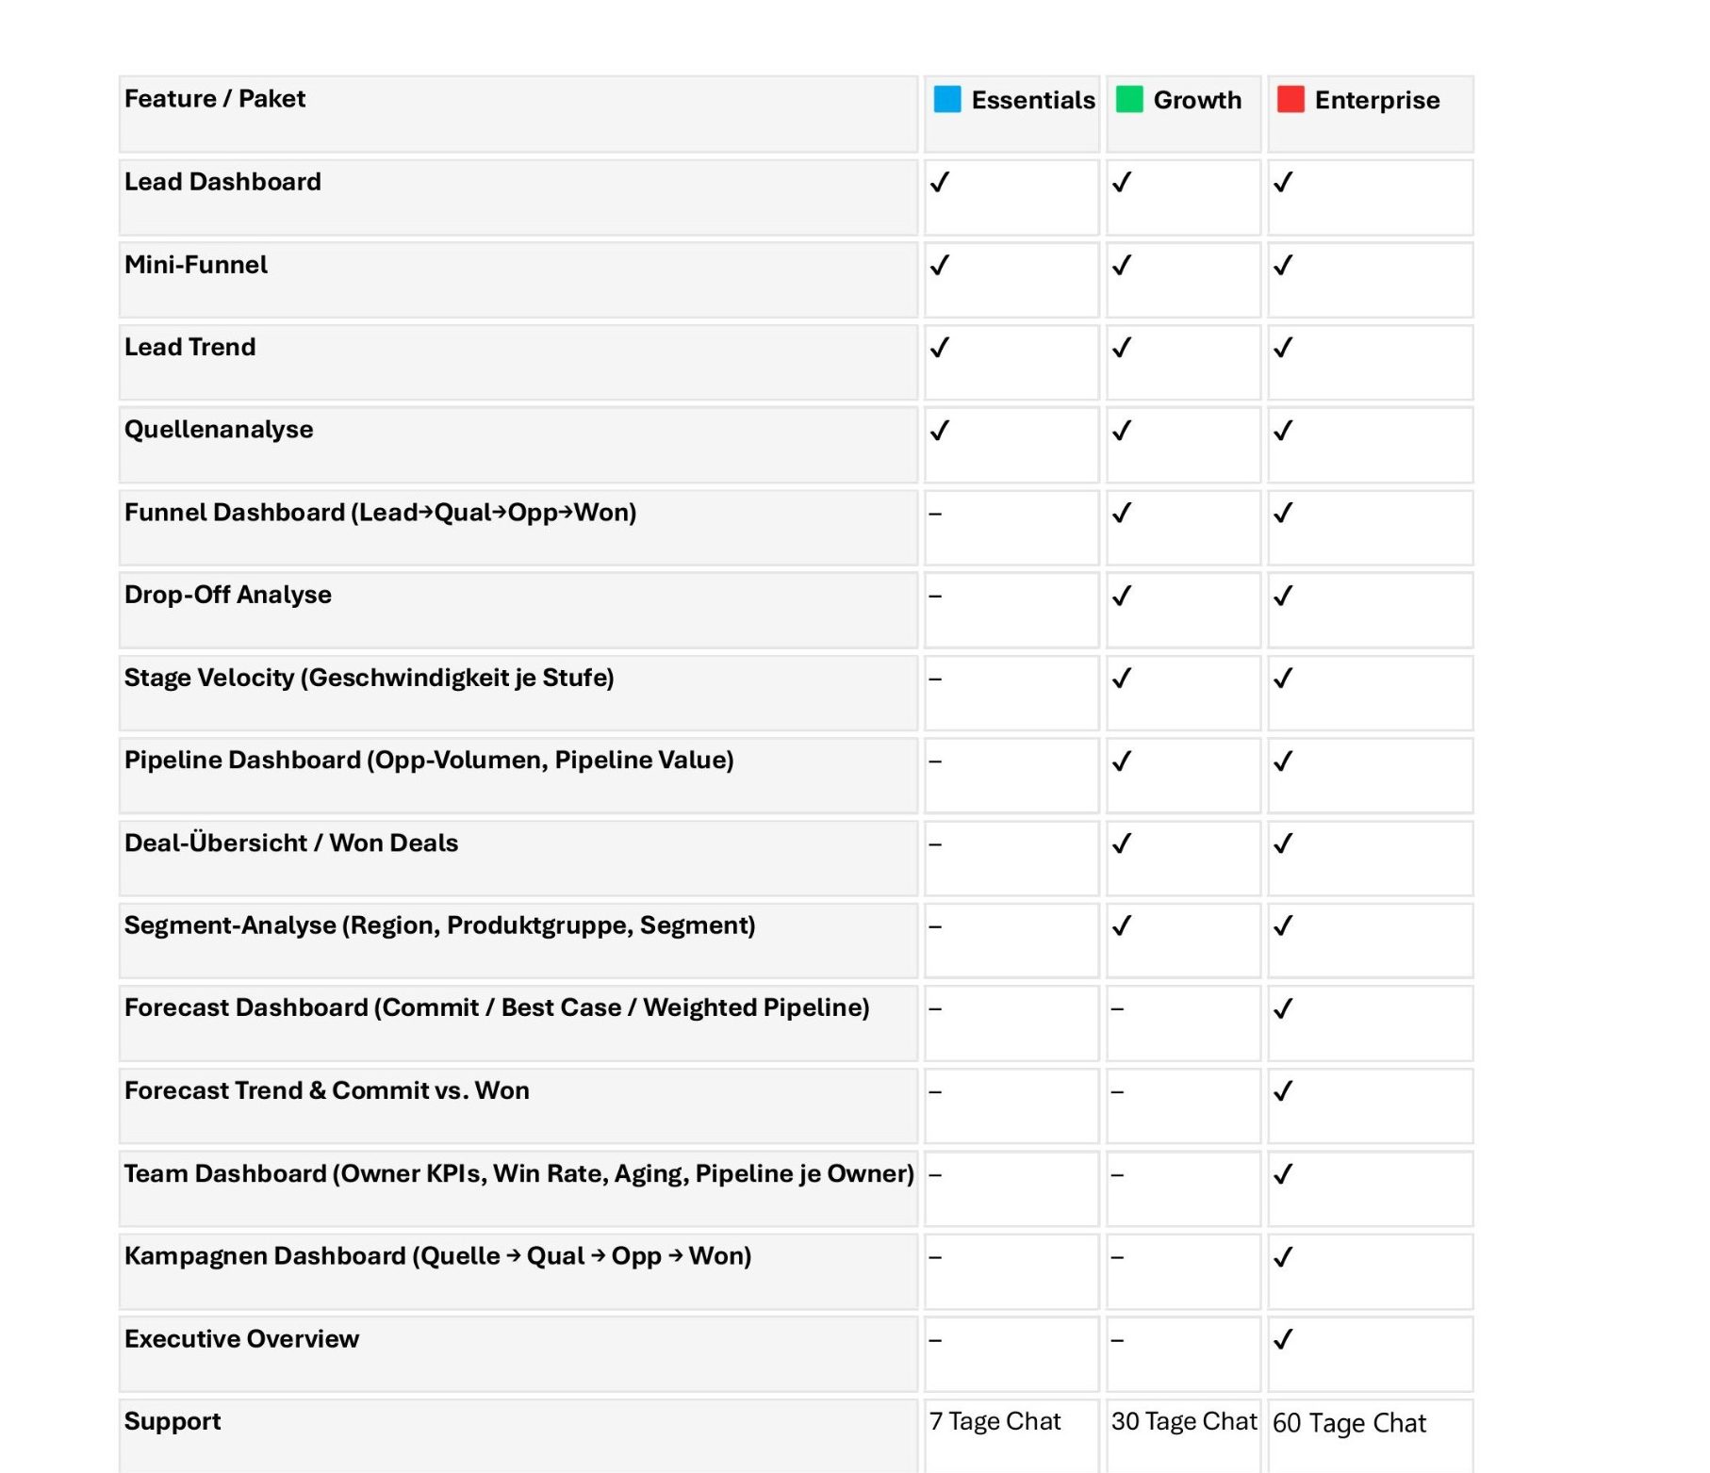Select the Enterprise column header

click(x=1370, y=114)
